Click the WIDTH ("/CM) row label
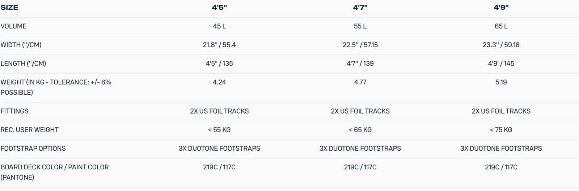Viewport: 579px width, 191px height. click(21, 45)
